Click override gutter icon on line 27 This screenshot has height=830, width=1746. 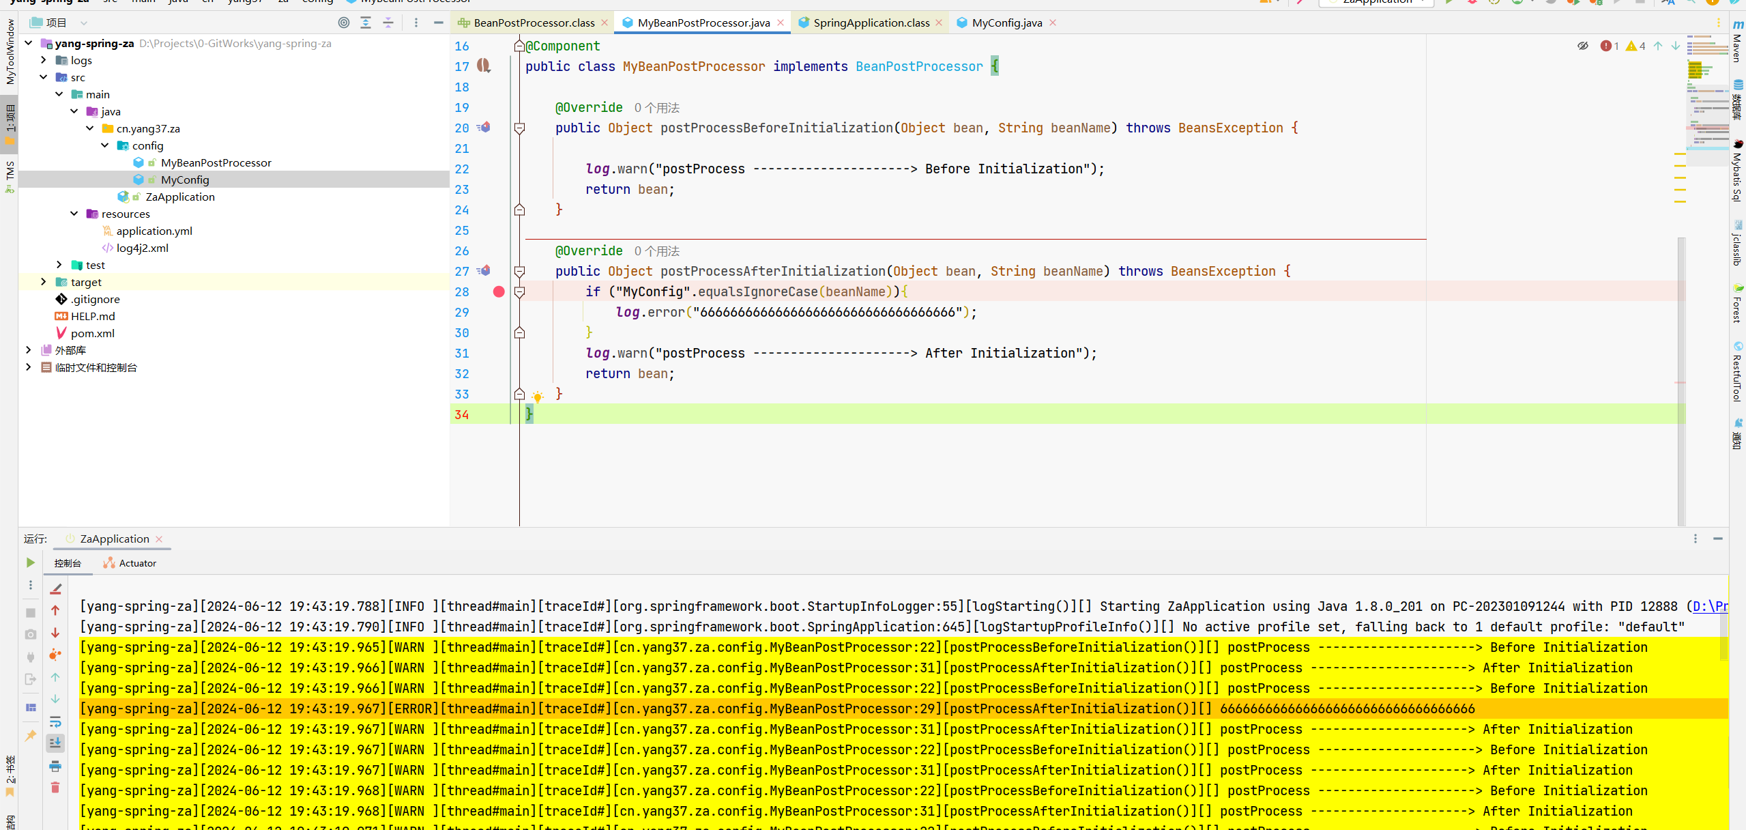[x=484, y=270]
